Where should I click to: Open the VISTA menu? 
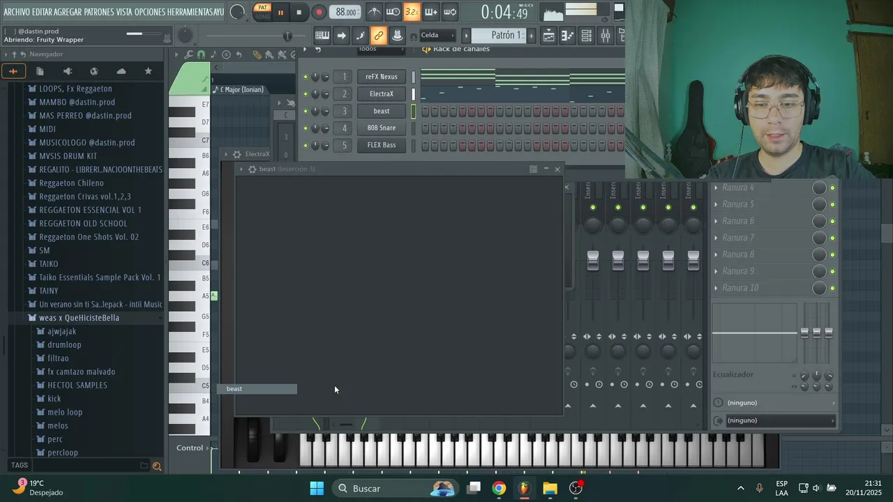[124, 12]
